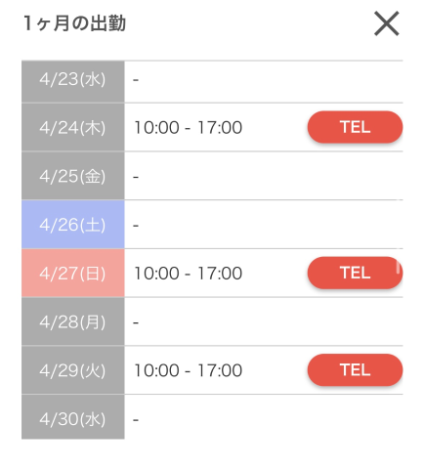Select the 4/30(水) date cell
Viewport: 424px width, 469px height.
[73, 417]
